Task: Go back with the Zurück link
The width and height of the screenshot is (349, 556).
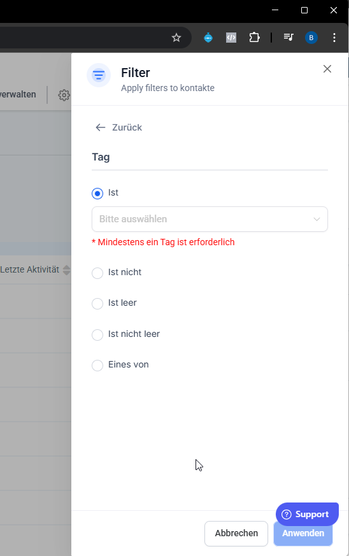Action: (x=118, y=127)
